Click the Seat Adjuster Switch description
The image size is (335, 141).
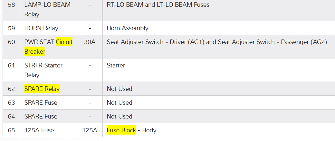tap(217, 42)
